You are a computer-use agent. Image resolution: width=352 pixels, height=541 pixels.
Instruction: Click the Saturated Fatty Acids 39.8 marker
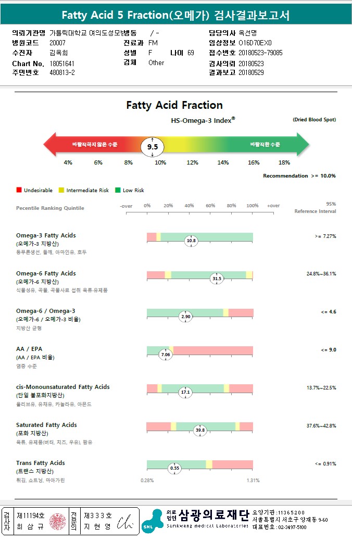[x=200, y=430]
